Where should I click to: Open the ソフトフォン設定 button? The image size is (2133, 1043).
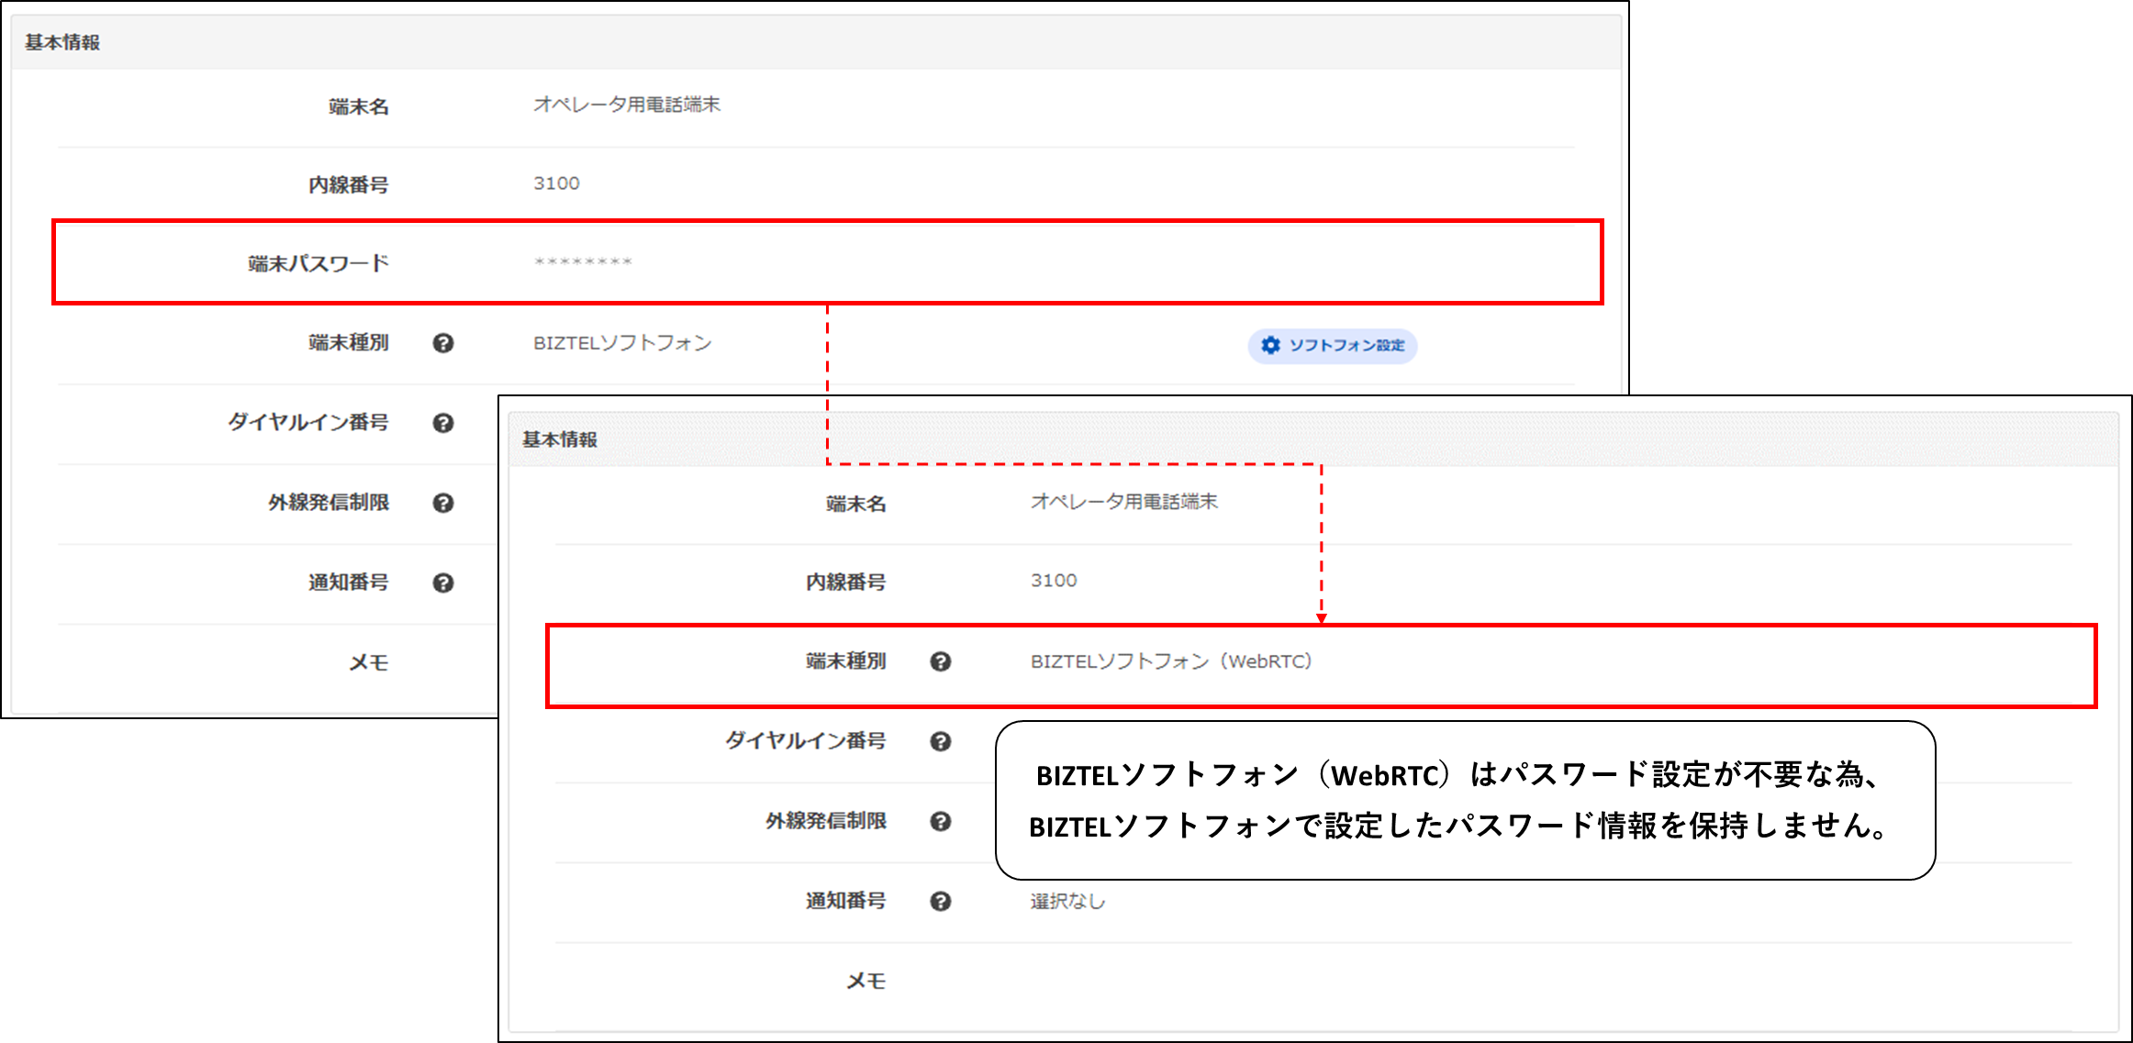coord(1333,346)
